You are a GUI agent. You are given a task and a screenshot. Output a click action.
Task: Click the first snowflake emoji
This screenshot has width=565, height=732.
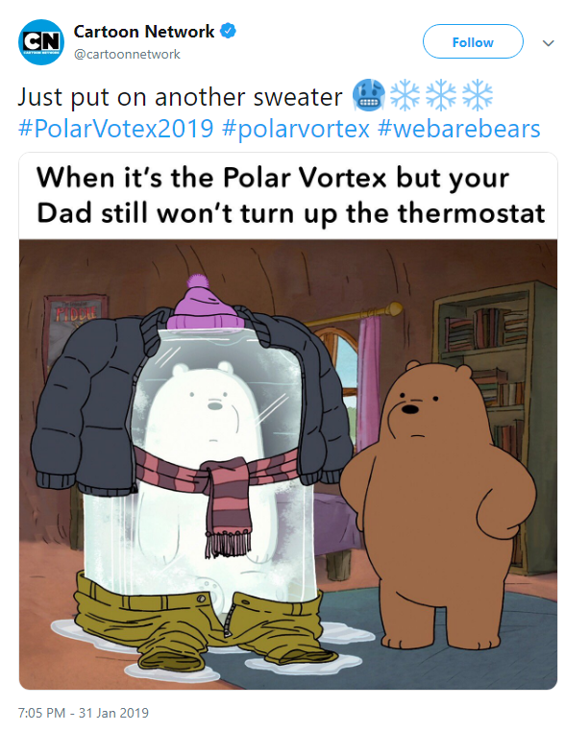tap(405, 95)
